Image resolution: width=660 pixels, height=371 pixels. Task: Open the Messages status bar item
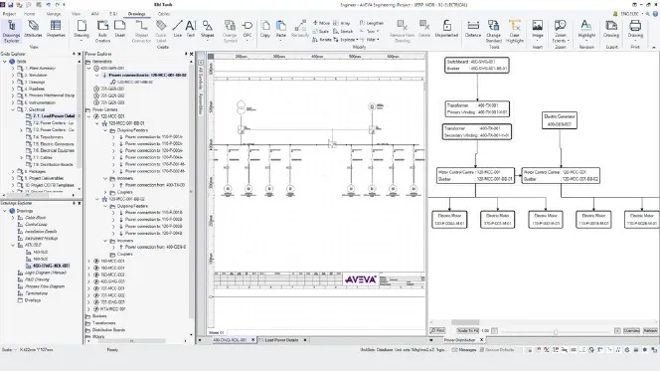pyautogui.click(x=464, y=349)
